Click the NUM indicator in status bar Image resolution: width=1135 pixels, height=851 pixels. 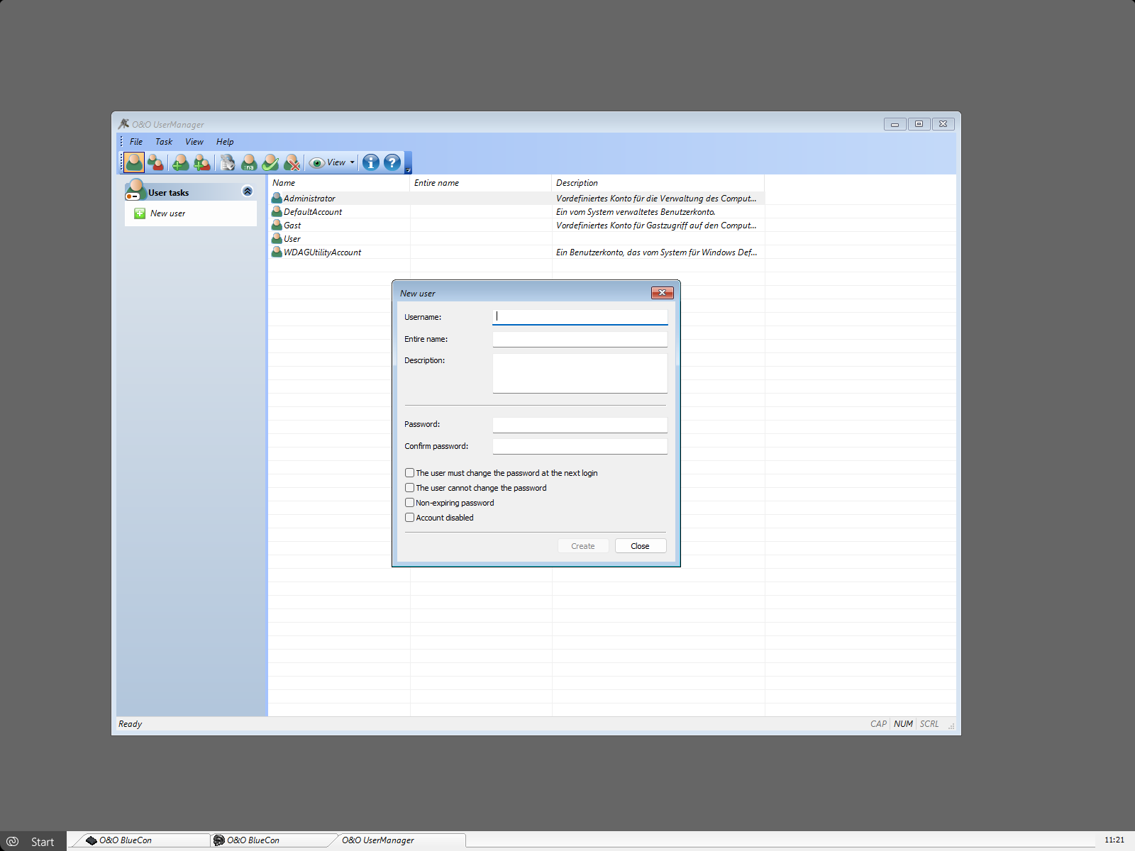[x=903, y=724]
